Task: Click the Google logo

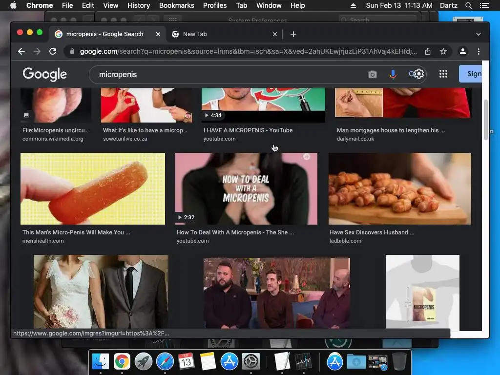Action: point(44,74)
